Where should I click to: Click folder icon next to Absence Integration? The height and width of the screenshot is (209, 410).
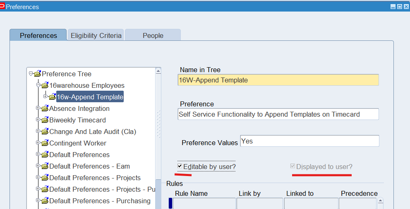[45, 108]
